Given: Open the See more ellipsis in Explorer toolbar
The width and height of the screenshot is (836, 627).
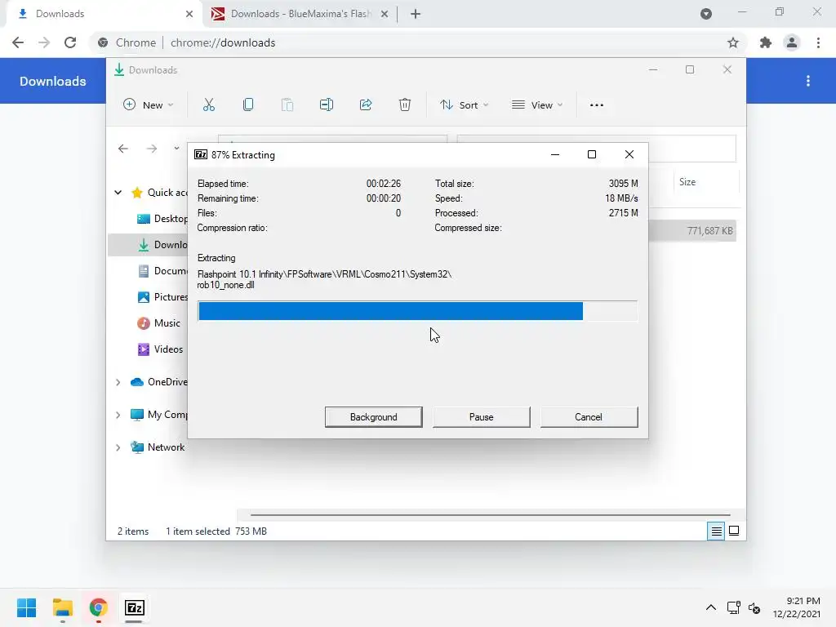Looking at the screenshot, I should (597, 105).
